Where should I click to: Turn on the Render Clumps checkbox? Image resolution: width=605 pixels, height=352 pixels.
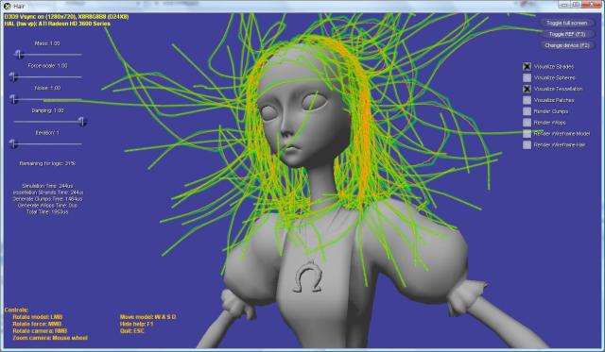pos(527,111)
